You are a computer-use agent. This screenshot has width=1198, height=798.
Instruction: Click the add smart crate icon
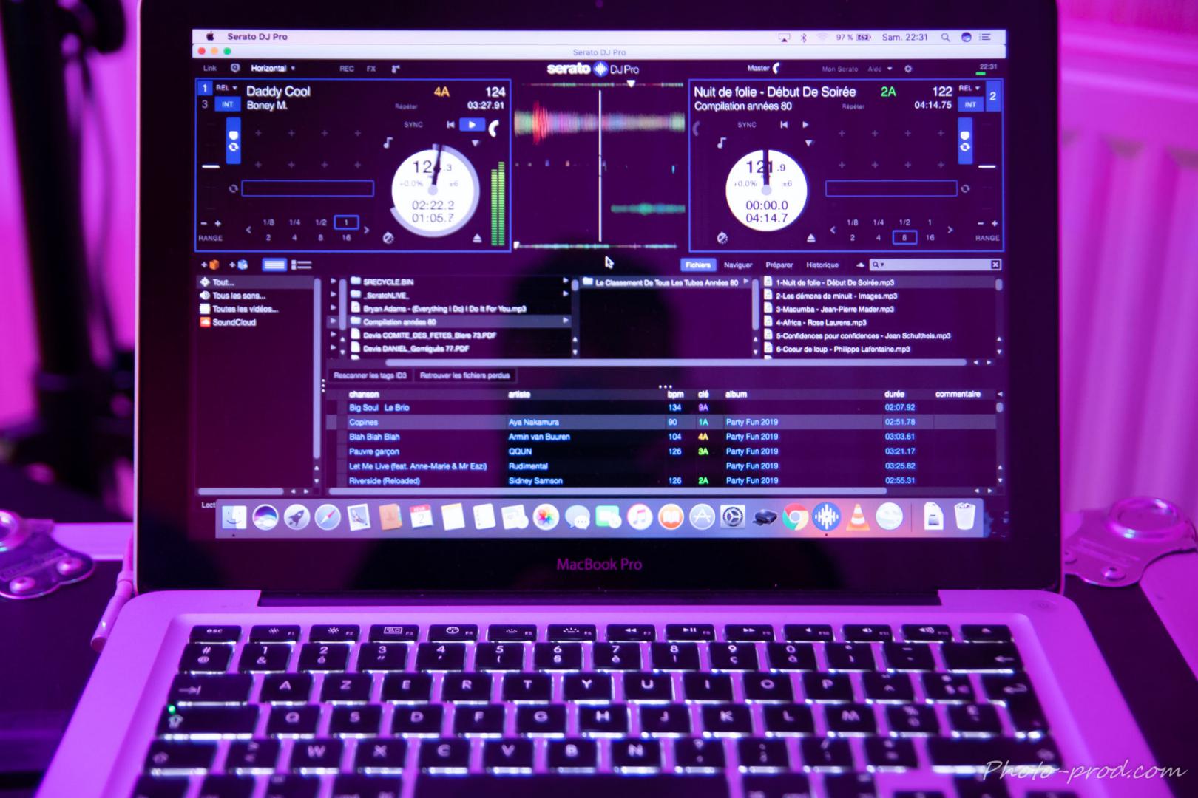tap(238, 265)
